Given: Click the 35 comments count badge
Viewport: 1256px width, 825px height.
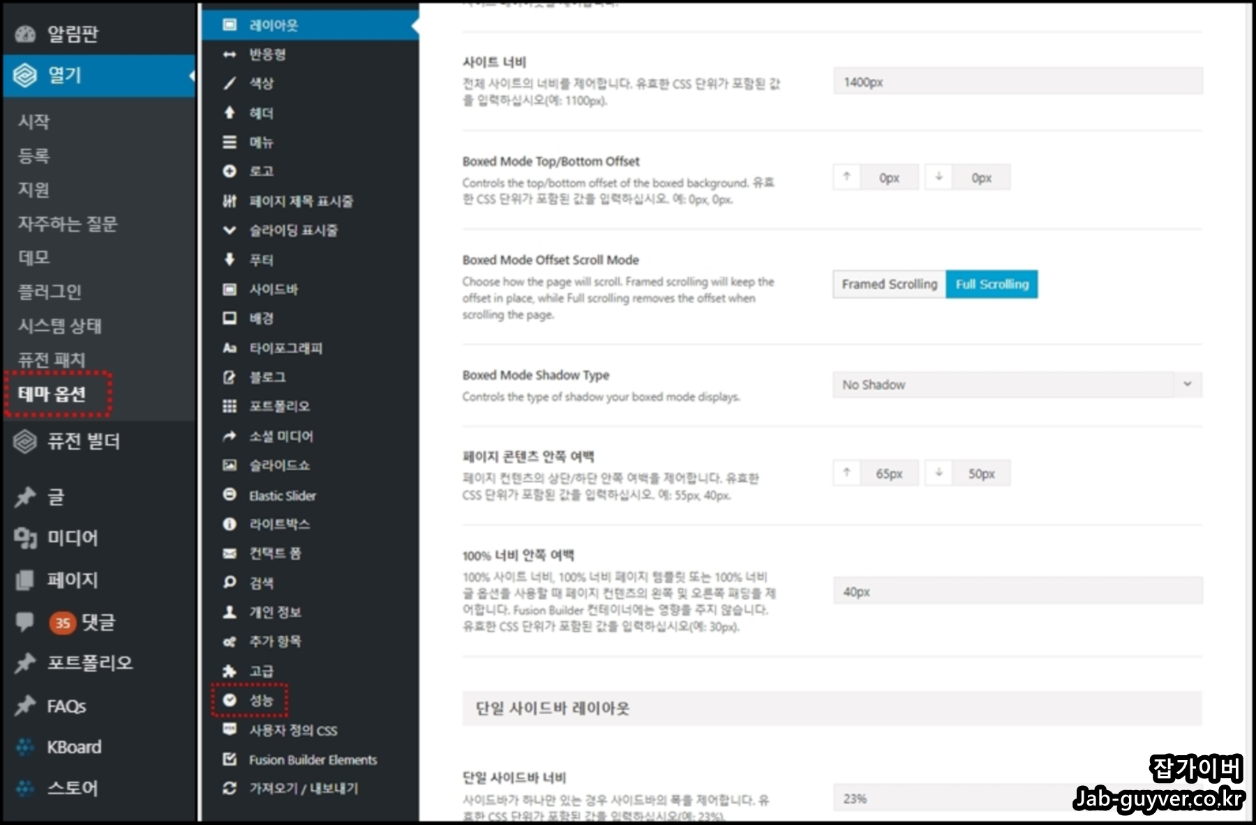Looking at the screenshot, I should [x=62, y=623].
